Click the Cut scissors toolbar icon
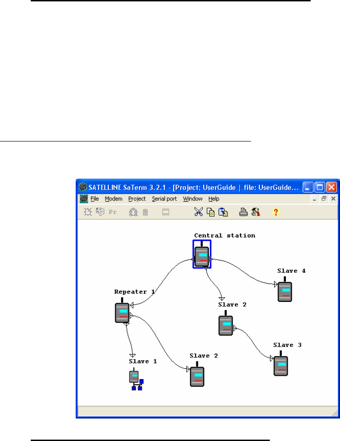Viewport: 340px width, 441px height. pos(198,212)
